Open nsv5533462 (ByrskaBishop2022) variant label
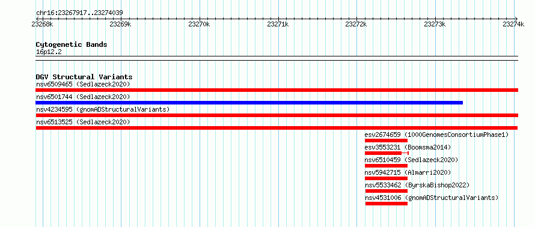535x227 pixels. coord(417,185)
